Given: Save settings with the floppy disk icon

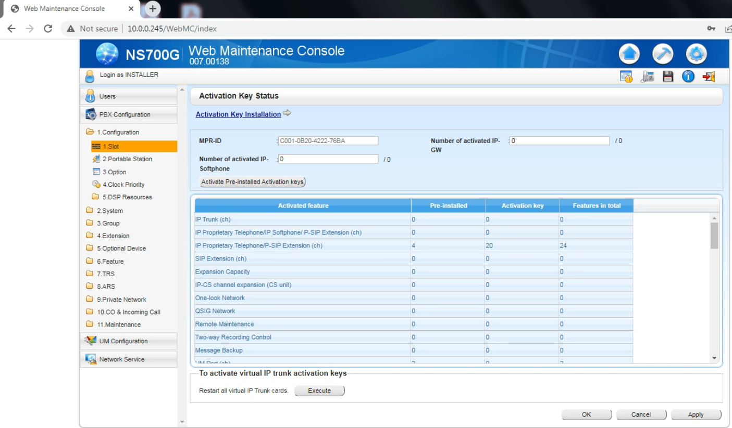Looking at the screenshot, I should [668, 76].
